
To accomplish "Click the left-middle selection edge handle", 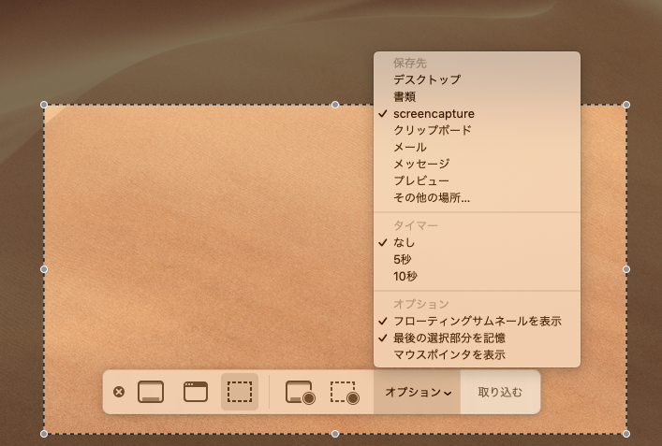I will pos(44,269).
